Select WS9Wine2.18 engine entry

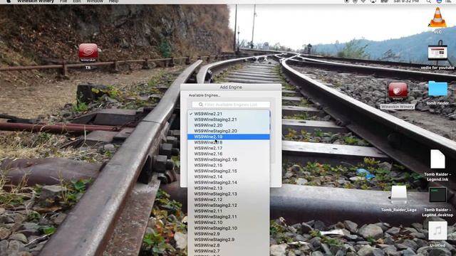[229, 142]
